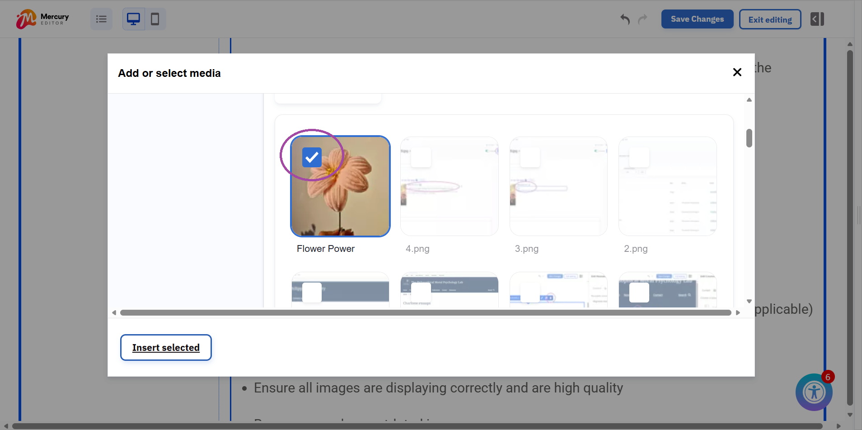Click the Save Changes button
The height and width of the screenshot is (430, 862).
click(x=696, y=19)
